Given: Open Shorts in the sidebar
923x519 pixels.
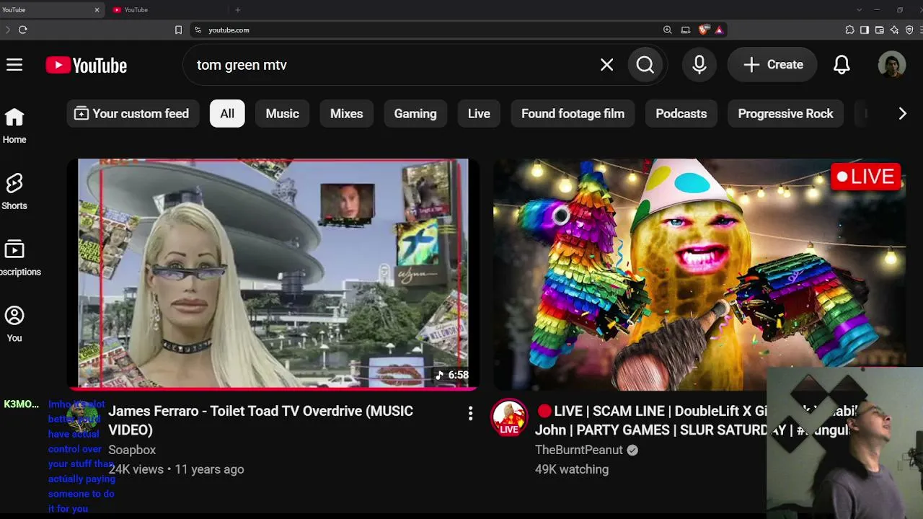Looking at the screenshot, I should tap(14, 192).
